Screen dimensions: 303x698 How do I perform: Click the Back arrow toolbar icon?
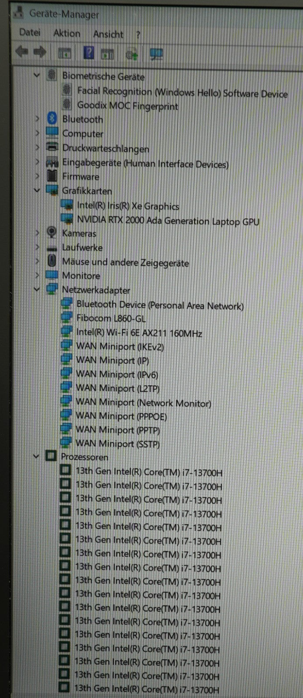click(21, 52)
